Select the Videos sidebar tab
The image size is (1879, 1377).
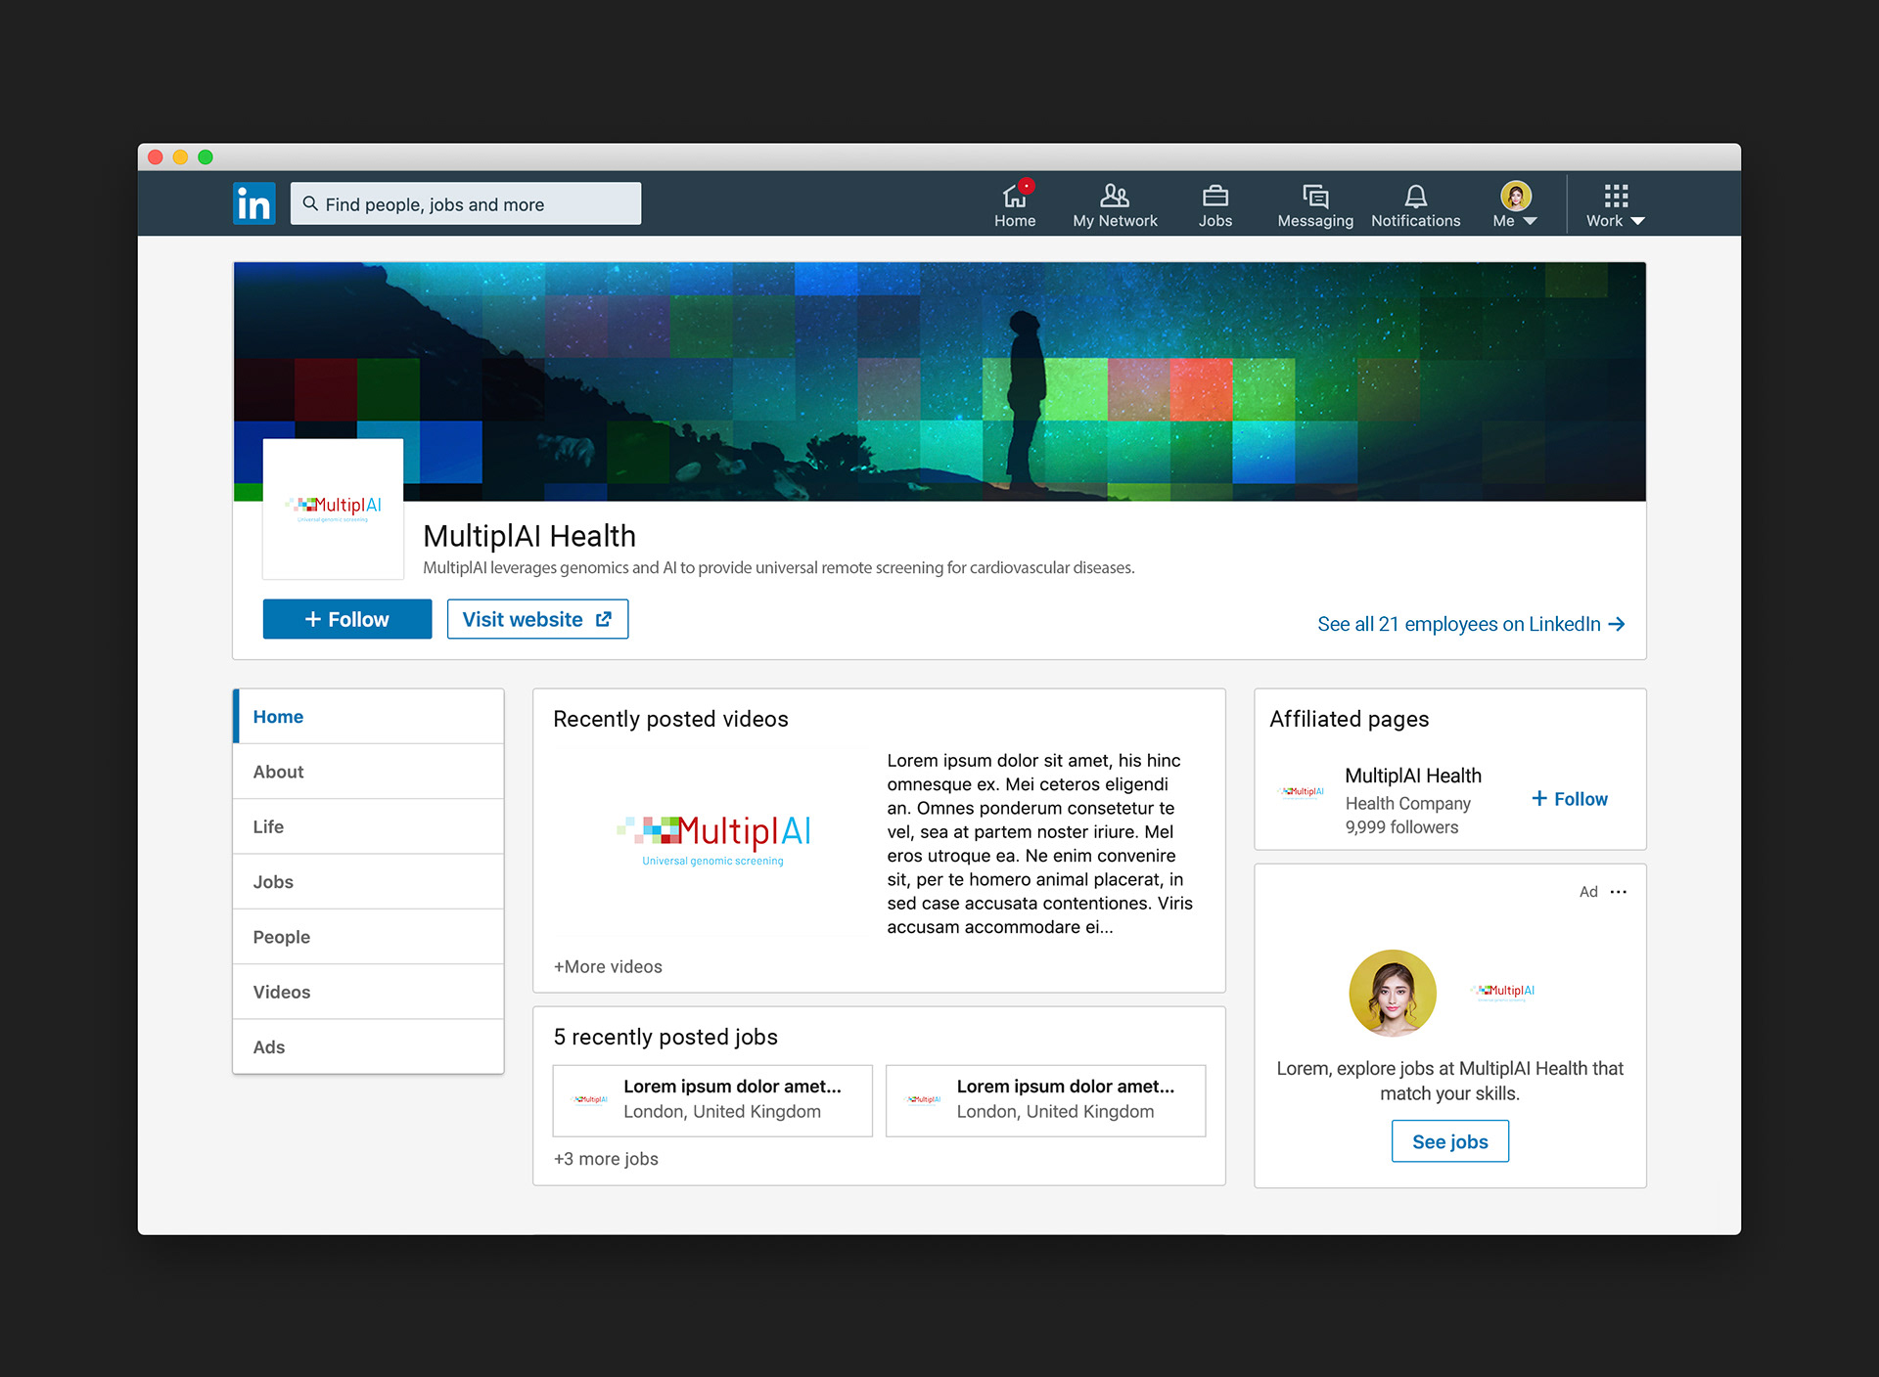282,992
